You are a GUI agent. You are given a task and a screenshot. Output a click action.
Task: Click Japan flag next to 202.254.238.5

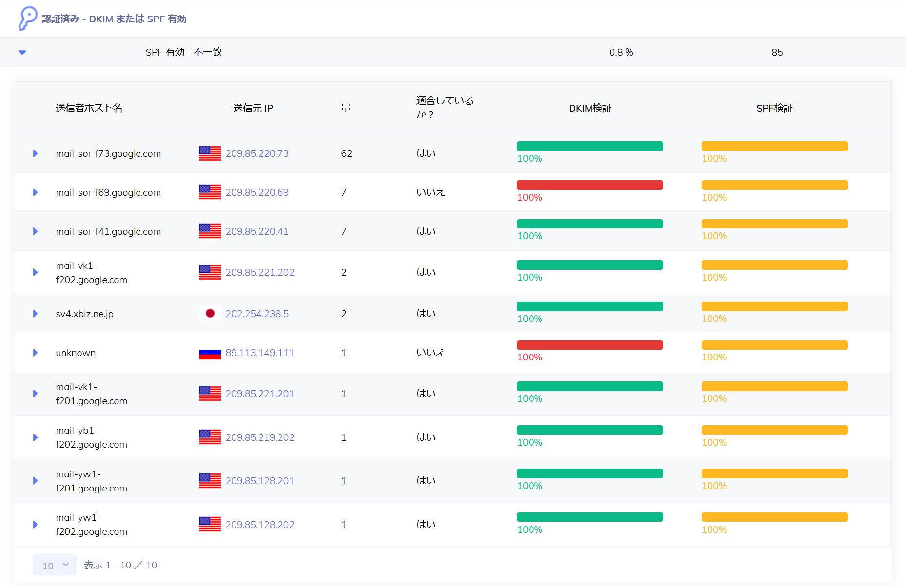pyautogui.click(x=210, y=314)
